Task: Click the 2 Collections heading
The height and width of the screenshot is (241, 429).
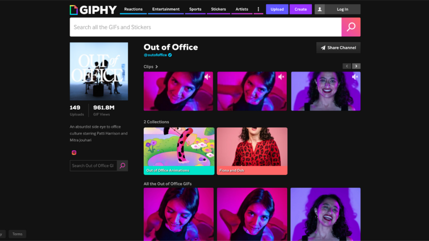Action: (156, 122)
